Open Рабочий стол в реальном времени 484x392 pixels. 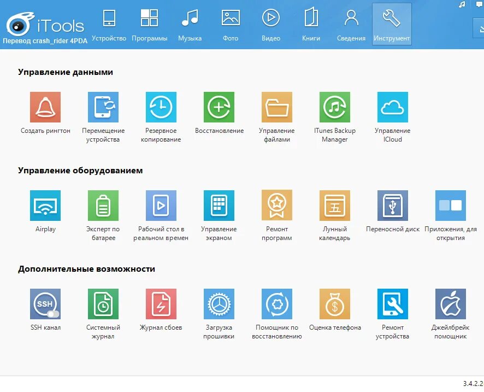point(161,206)
